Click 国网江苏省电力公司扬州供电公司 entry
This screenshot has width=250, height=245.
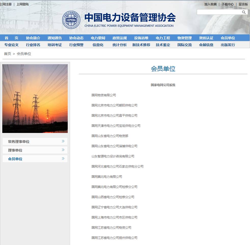click(114, 238)
